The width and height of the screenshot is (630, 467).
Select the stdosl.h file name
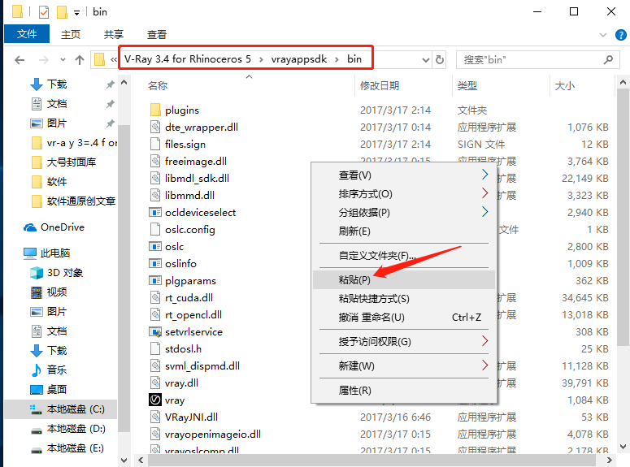183,348
